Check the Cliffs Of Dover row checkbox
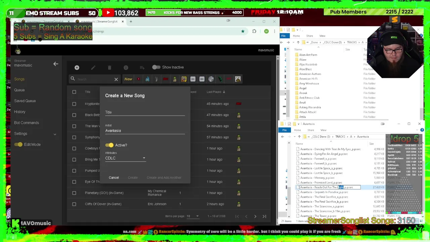 pos(74,204)
